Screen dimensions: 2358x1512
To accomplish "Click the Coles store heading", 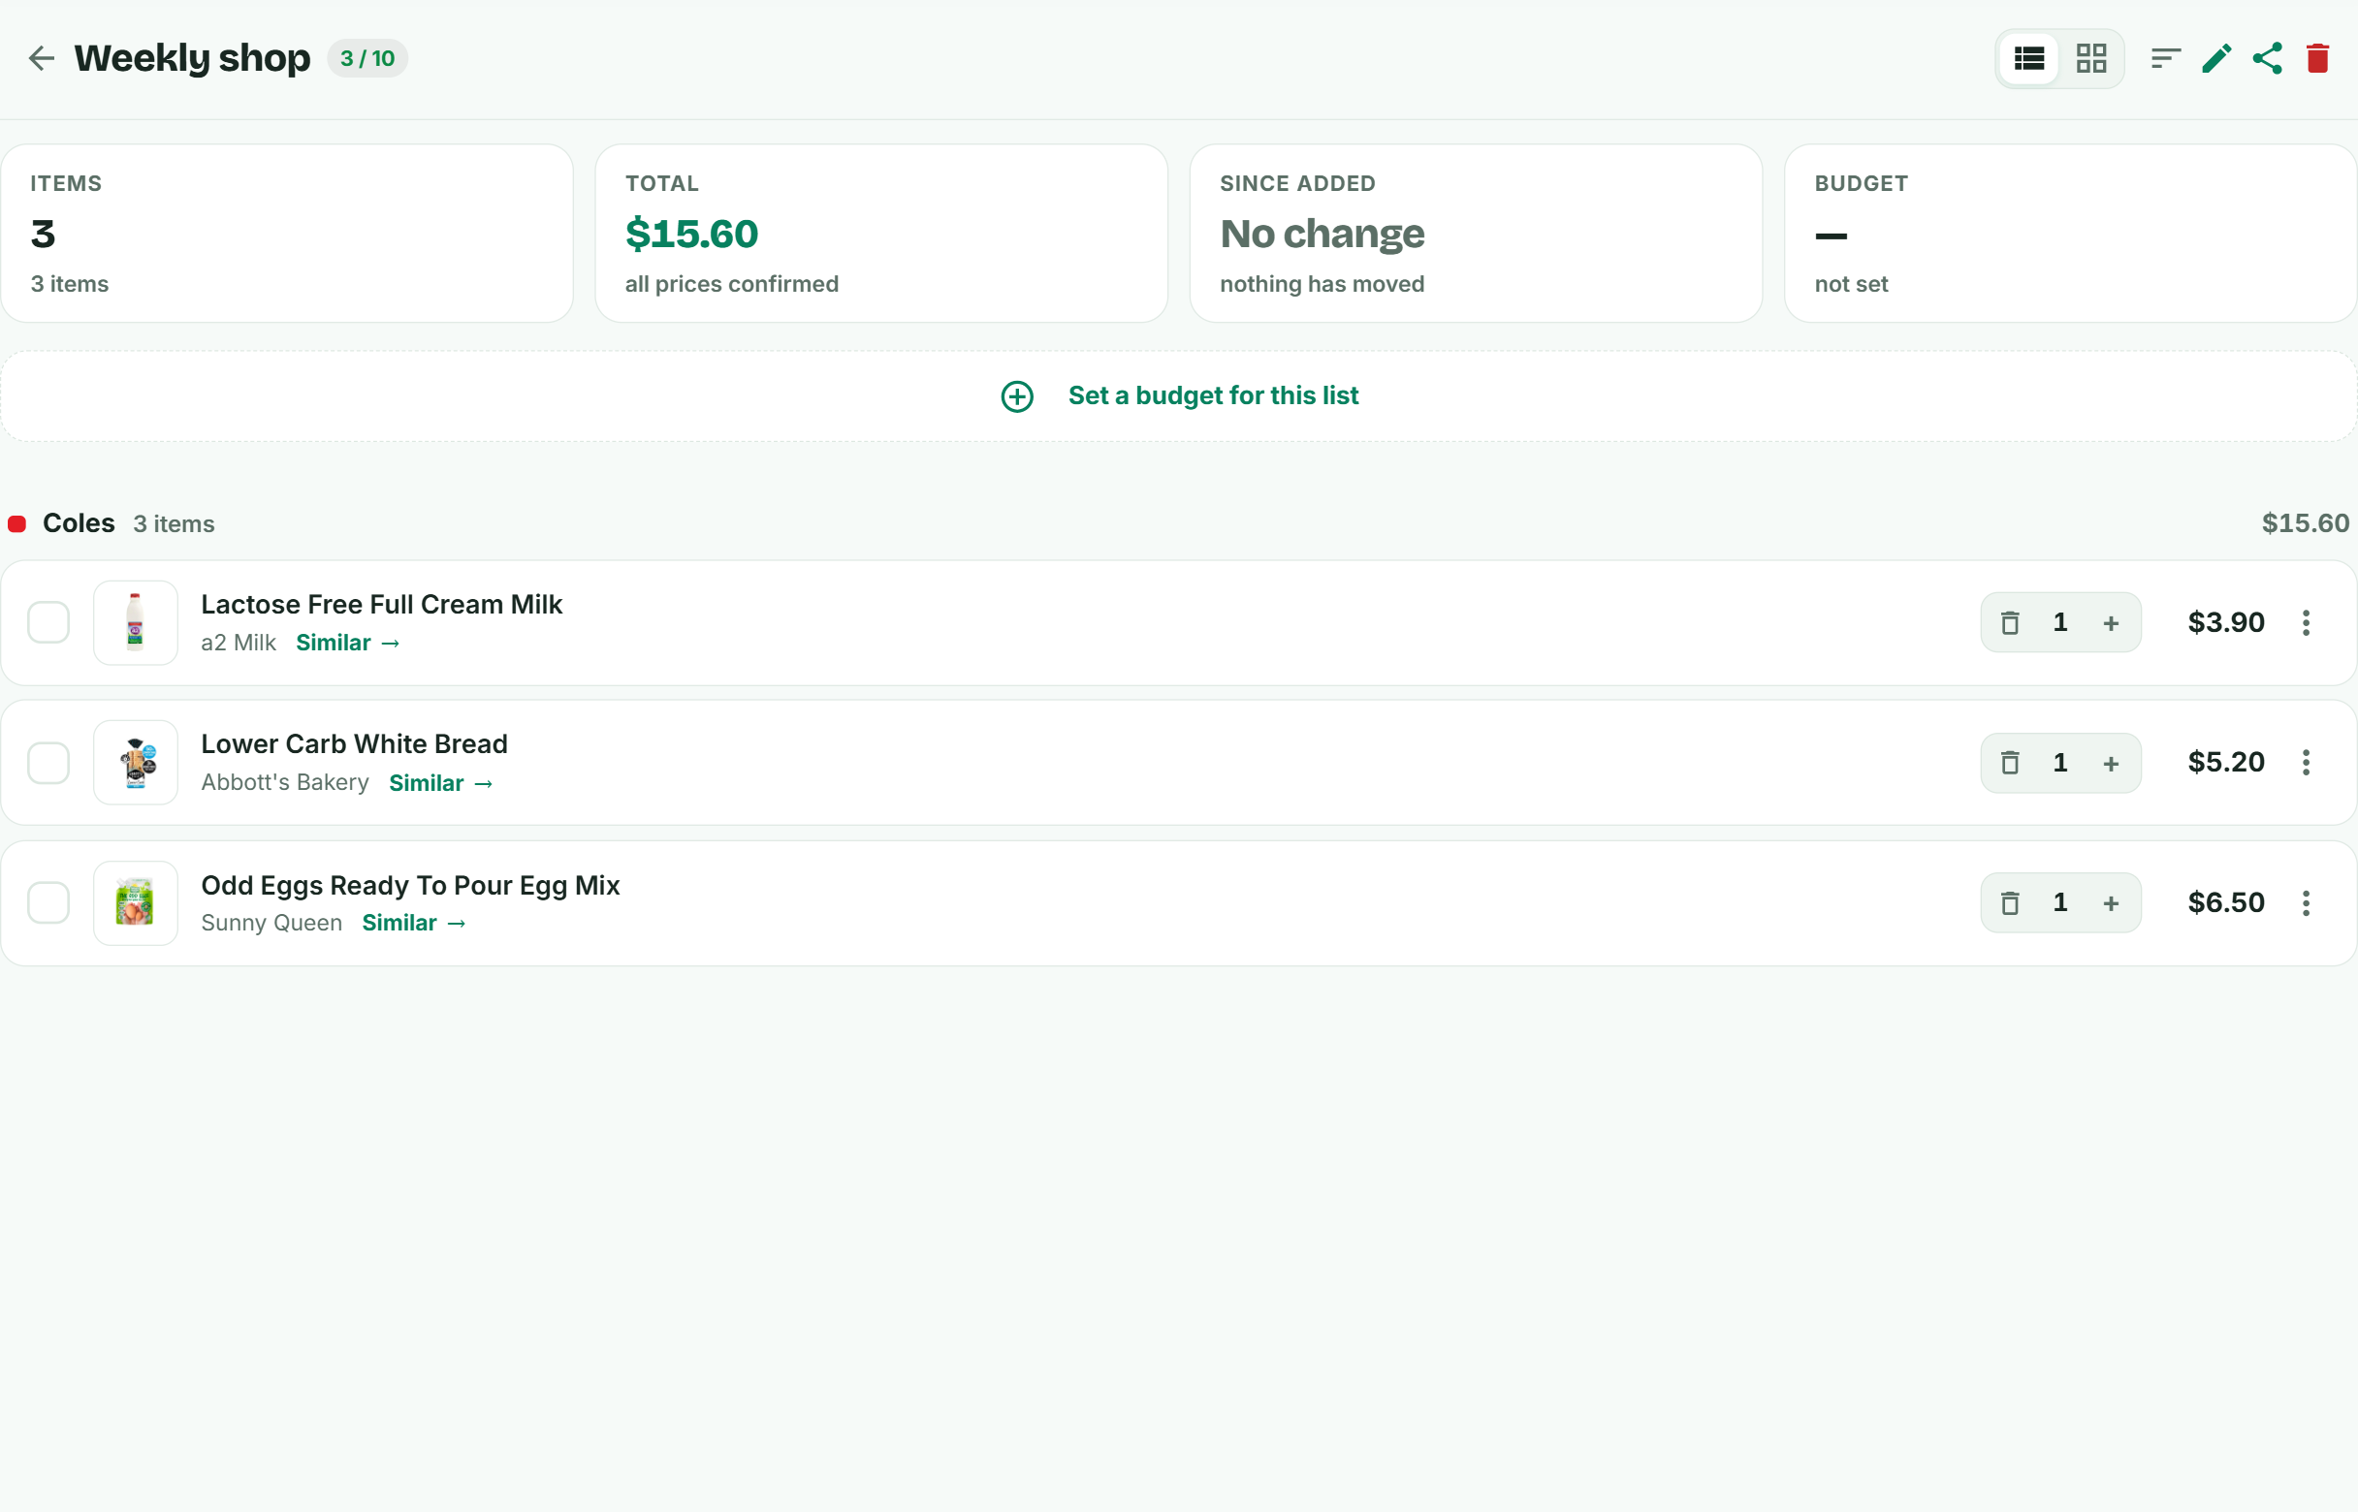I will pyautogui.click(x=79, y=523).
